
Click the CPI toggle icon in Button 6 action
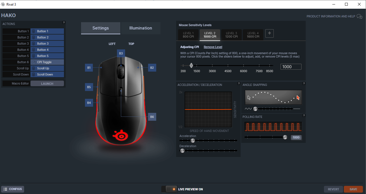34,62
